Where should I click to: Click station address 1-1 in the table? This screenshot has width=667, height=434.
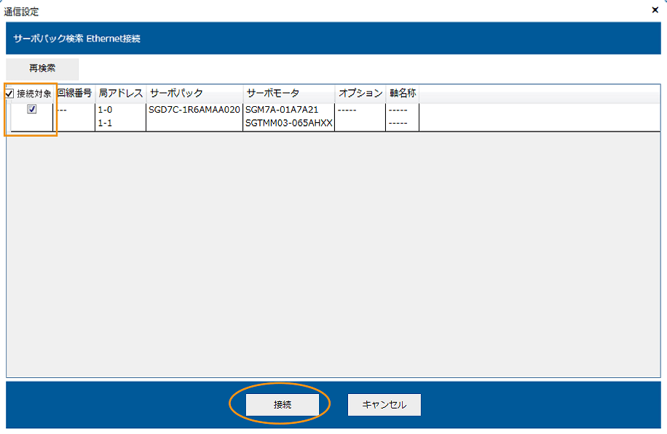tap(103, 123)
